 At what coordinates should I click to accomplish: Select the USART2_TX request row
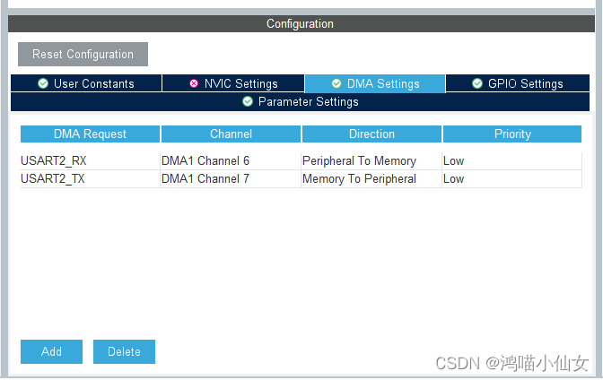tap(301, 179)
